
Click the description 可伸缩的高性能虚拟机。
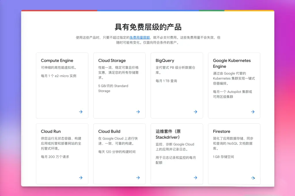click(x=59, y=68)
